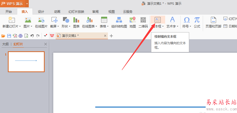This screenshot has width=237, height=113.
Task: Click the open folder icon in quick toolbar
Action: 3,36
